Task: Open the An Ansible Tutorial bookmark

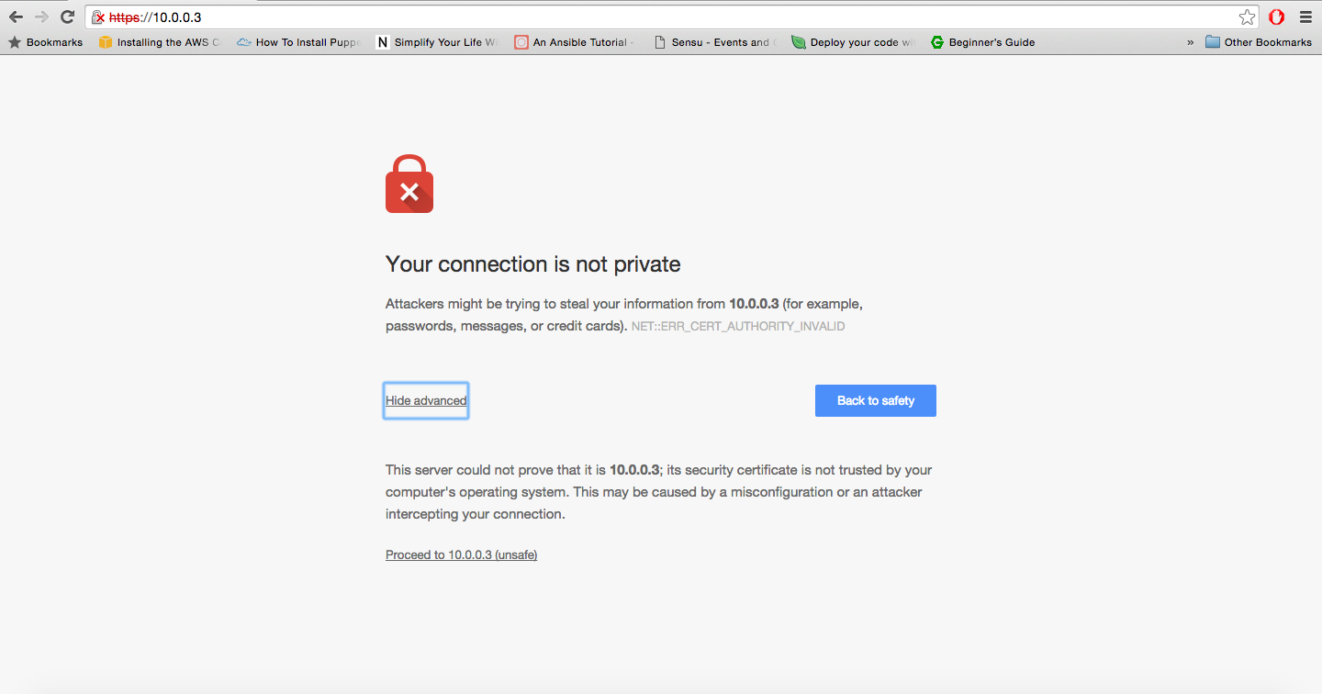Action: [574, 42]
